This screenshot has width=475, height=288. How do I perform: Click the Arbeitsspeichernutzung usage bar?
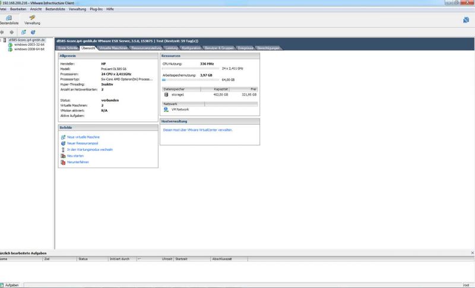[x=191, y=80]
